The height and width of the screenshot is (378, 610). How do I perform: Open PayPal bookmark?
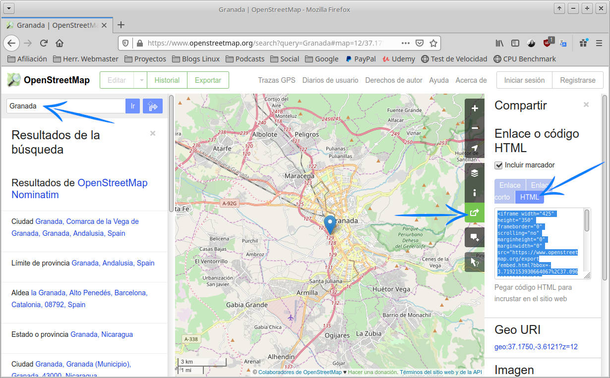pos(361,59)
